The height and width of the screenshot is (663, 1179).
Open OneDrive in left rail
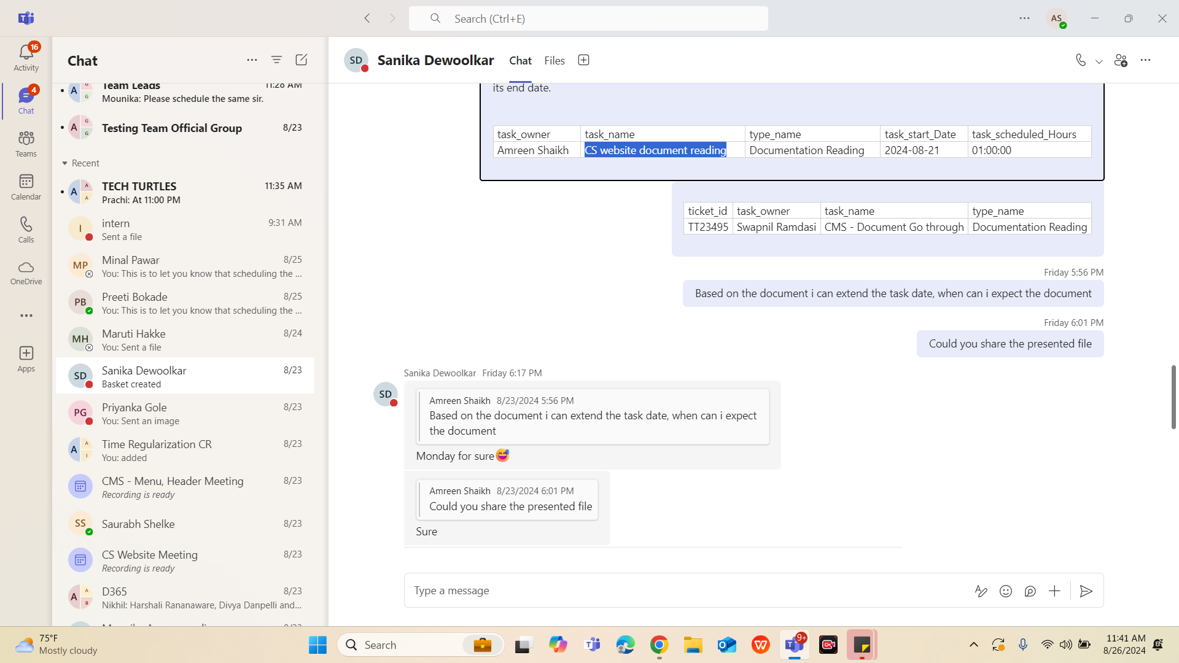pyautogui.click(x=26, y=272)
